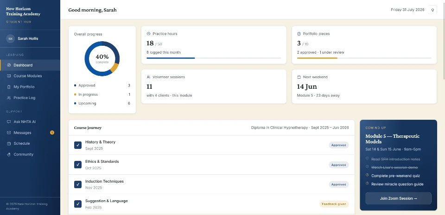Click the Dashboard gauge icon in sidebar
Image resolution: width=445 pixels, height=215 pixels.
pos(9,65)
